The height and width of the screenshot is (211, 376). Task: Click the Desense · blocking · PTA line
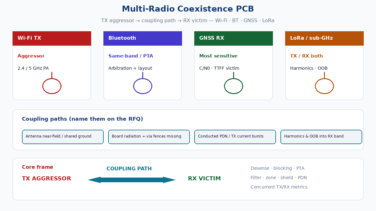277,168
